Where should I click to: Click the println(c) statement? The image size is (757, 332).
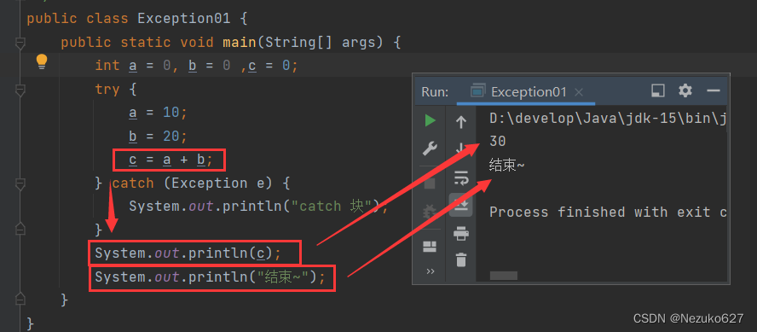[188, 253]
